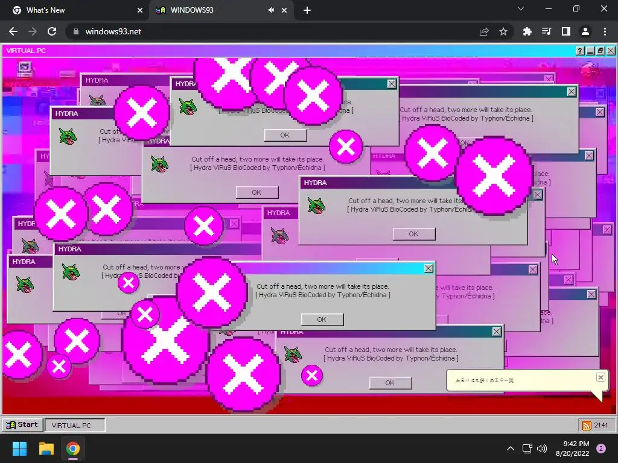This screenshot has height=463, width=618.
Task: Open File Explorer from the taskbar
Action: pyautogui.click(x=46, y=449)
